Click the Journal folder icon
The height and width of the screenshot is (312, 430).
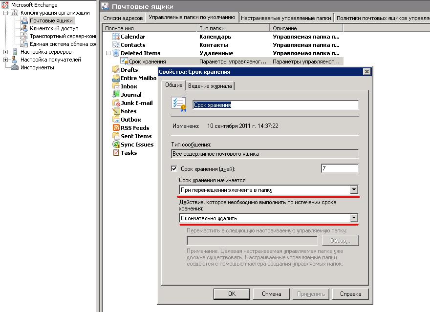pos(116,95)
